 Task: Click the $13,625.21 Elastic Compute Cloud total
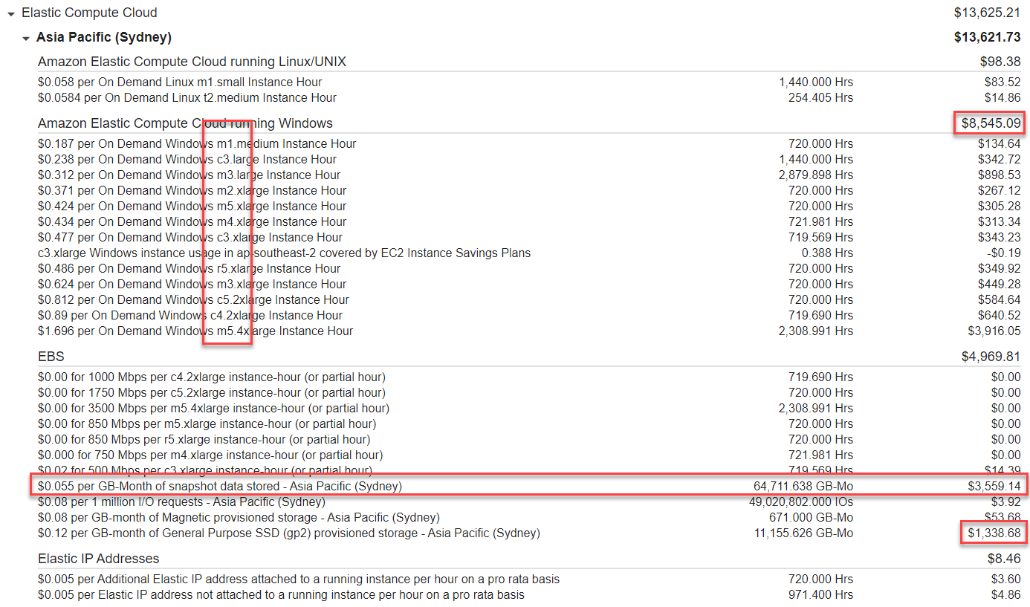coord(987,13)
